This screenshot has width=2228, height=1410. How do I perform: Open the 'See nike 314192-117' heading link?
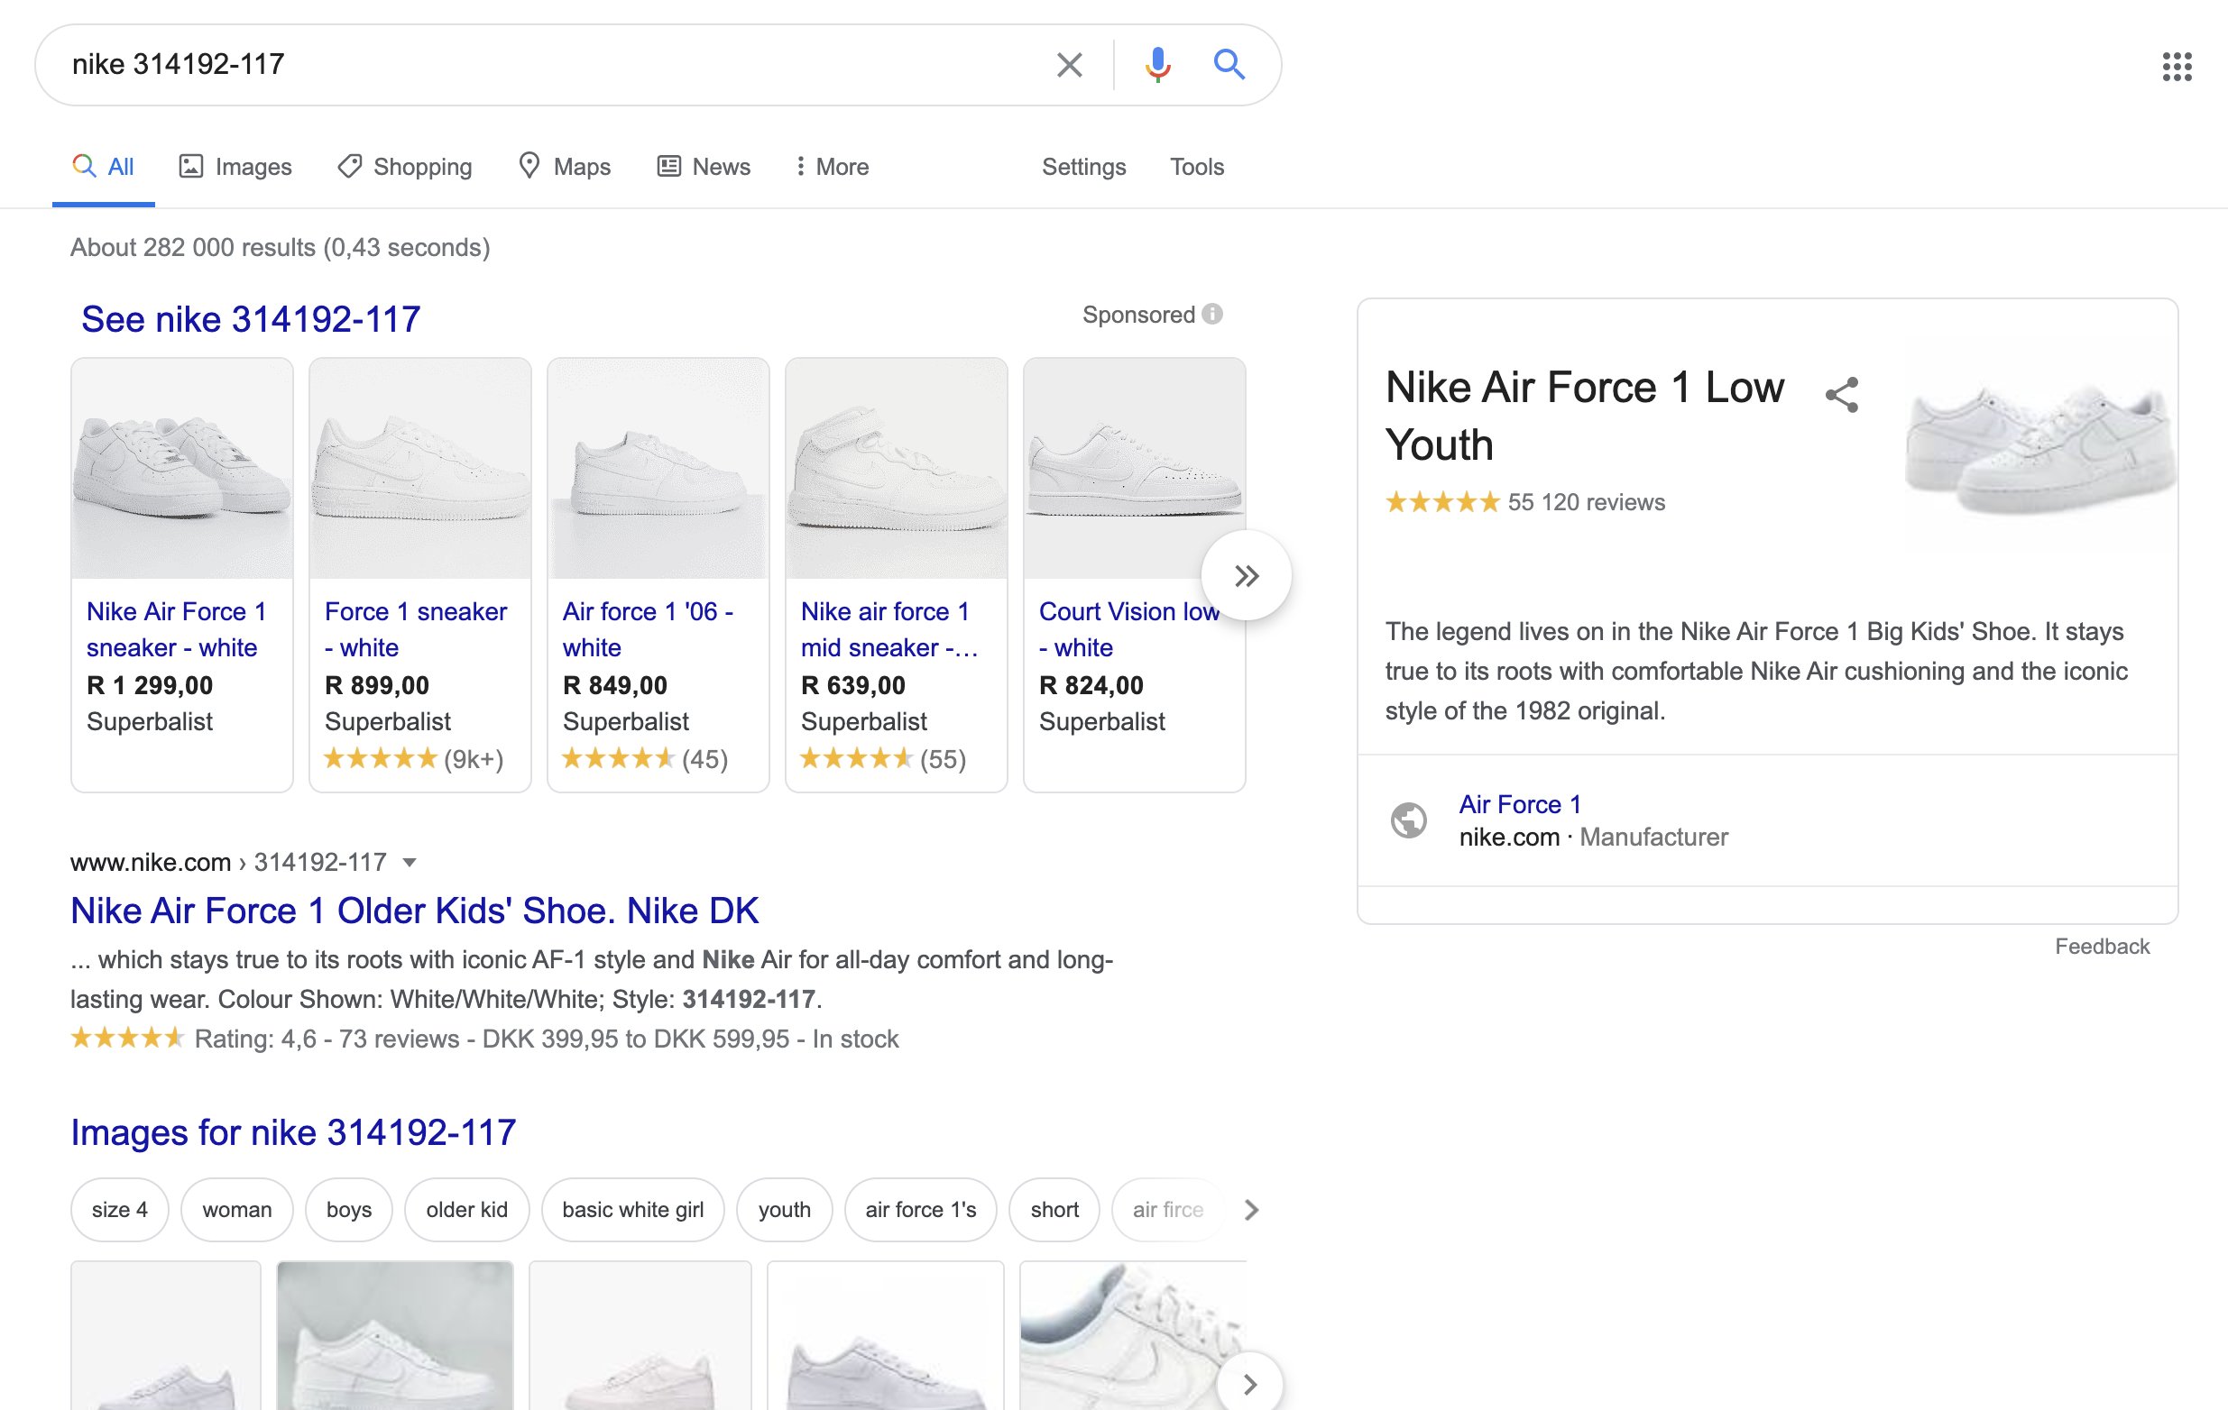click(251, 319)
